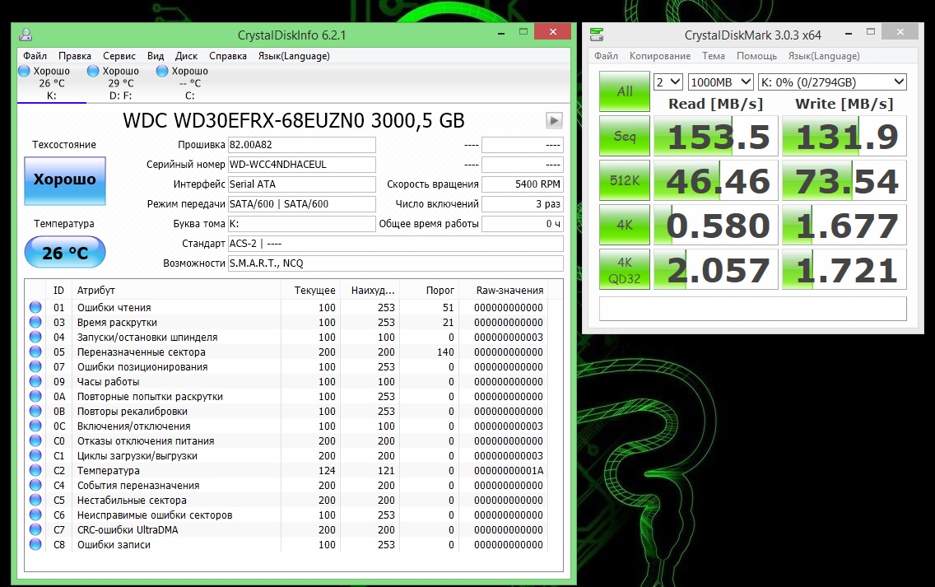
Task: Open Файл menu in CrystalDiskMark
Action: pos(606,56)
